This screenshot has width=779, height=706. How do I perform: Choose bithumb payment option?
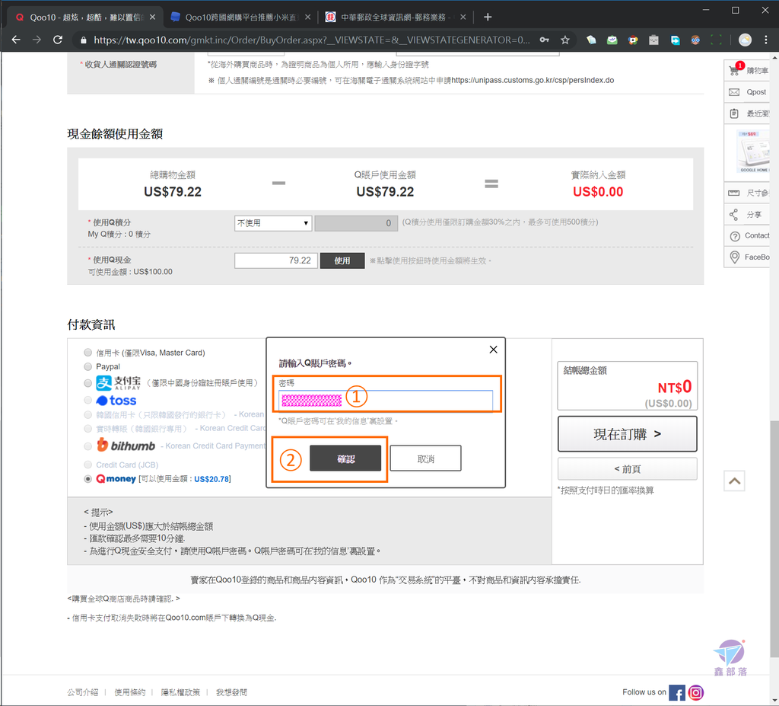tap(88, 446)
